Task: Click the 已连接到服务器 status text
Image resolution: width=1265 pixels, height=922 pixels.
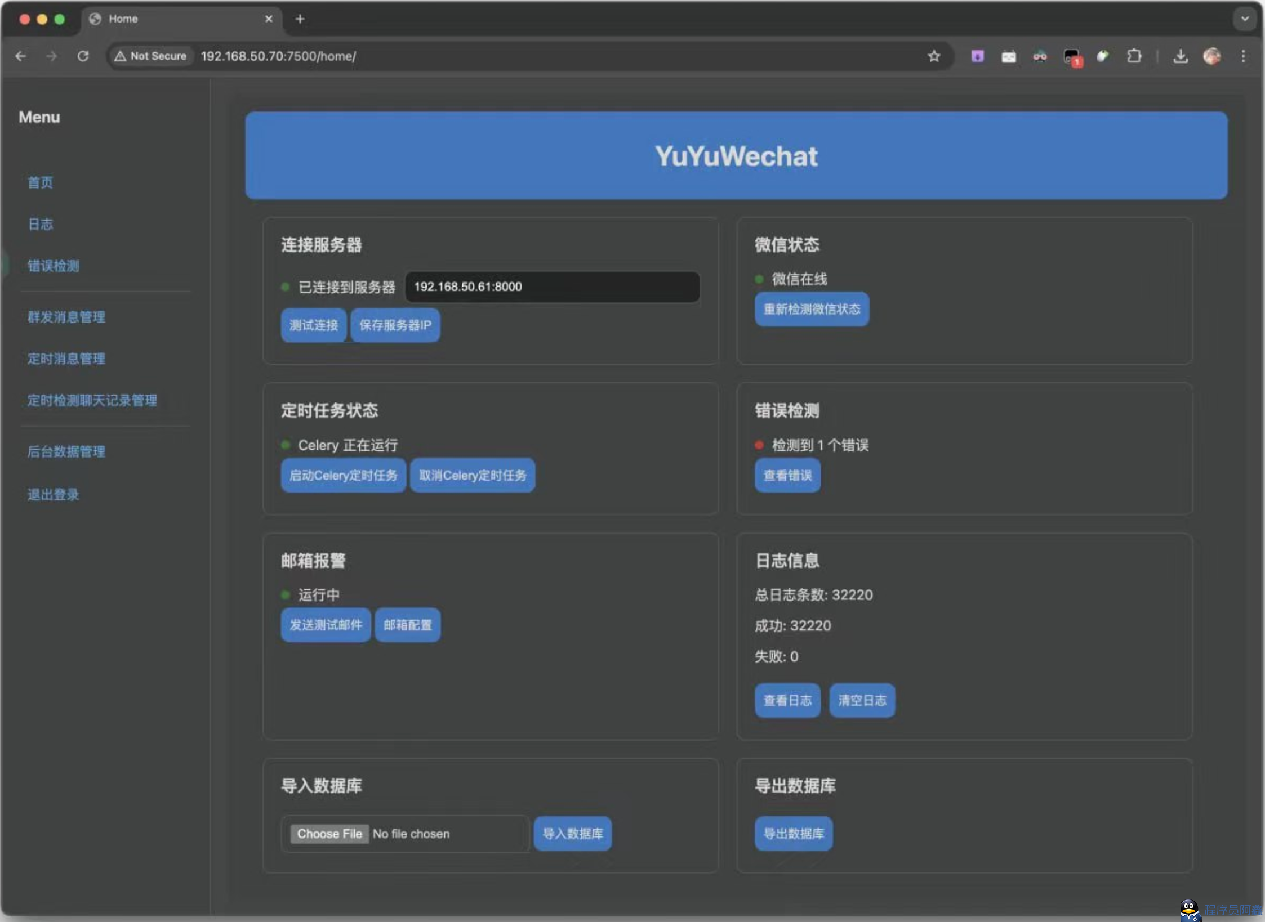Action: pyautogui.click(x=347, y=287)
